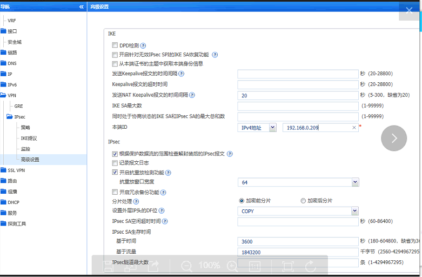Image resolution: width=422 pixels, height=277 pixels.
Task: Open help for 开启冗余备份功能
Action: pyautogui.click(x=163, y=193)
